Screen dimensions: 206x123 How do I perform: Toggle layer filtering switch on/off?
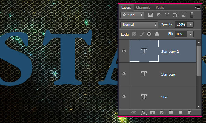point(192,15)
